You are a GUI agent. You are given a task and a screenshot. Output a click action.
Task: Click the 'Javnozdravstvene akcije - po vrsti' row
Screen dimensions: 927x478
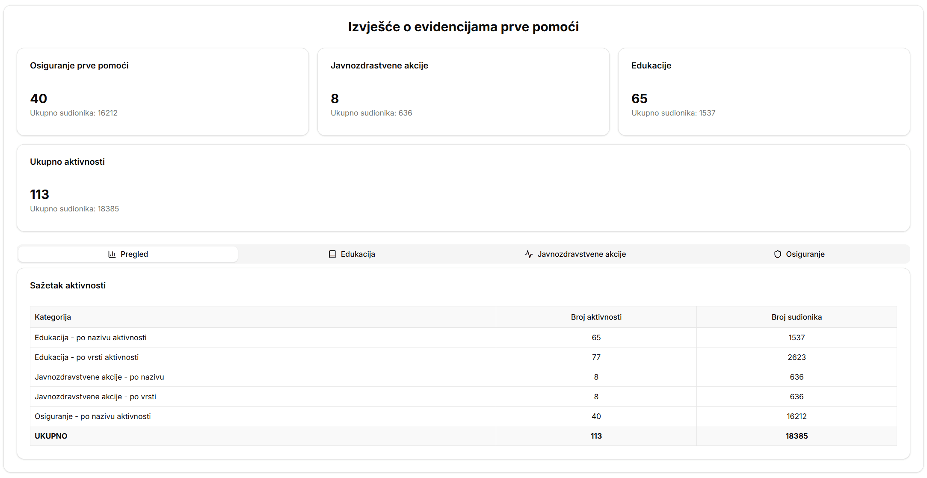coord(95,397)
